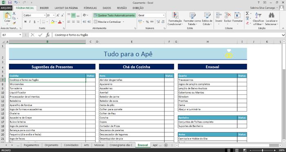Center text horizontally

click(73, 22)
